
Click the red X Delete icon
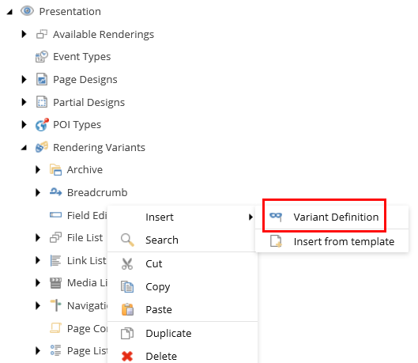click(127, 356)
